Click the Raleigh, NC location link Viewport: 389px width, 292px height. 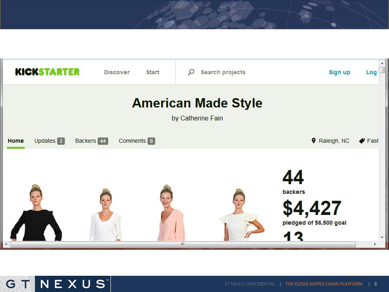click(x=334, y=141)
